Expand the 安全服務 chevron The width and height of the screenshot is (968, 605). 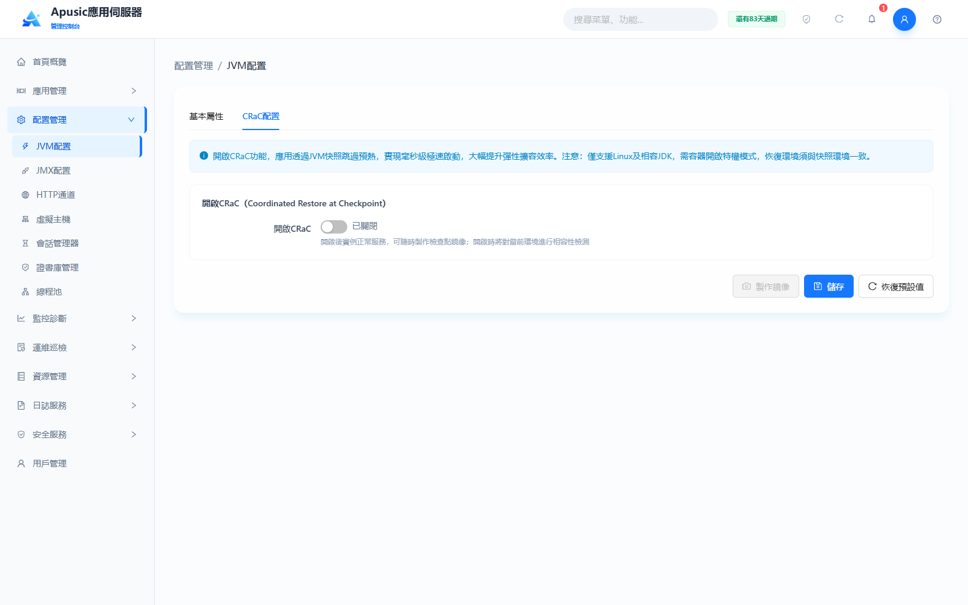coord(134,434)
